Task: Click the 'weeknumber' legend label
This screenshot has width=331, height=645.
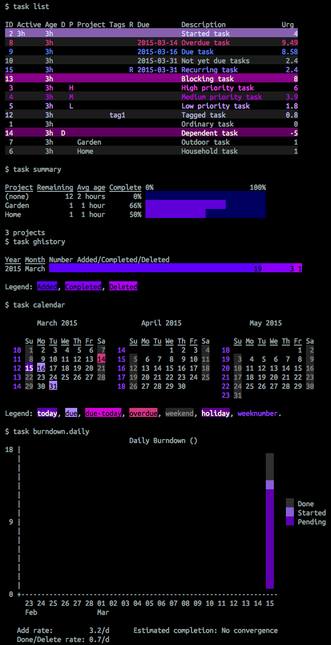Action: pos(258,413)
